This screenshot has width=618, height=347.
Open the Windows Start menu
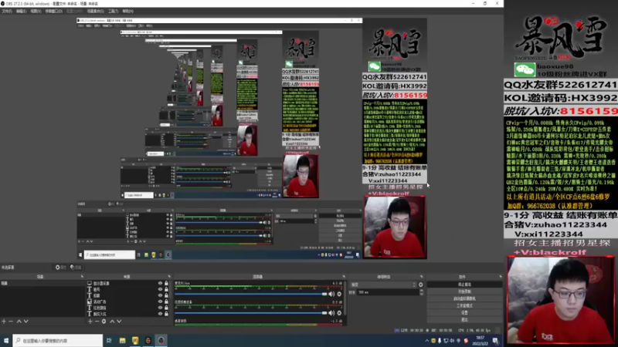tap(6, 341)
